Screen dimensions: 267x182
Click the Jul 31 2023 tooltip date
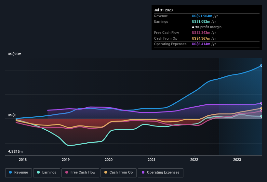point(164,10)
